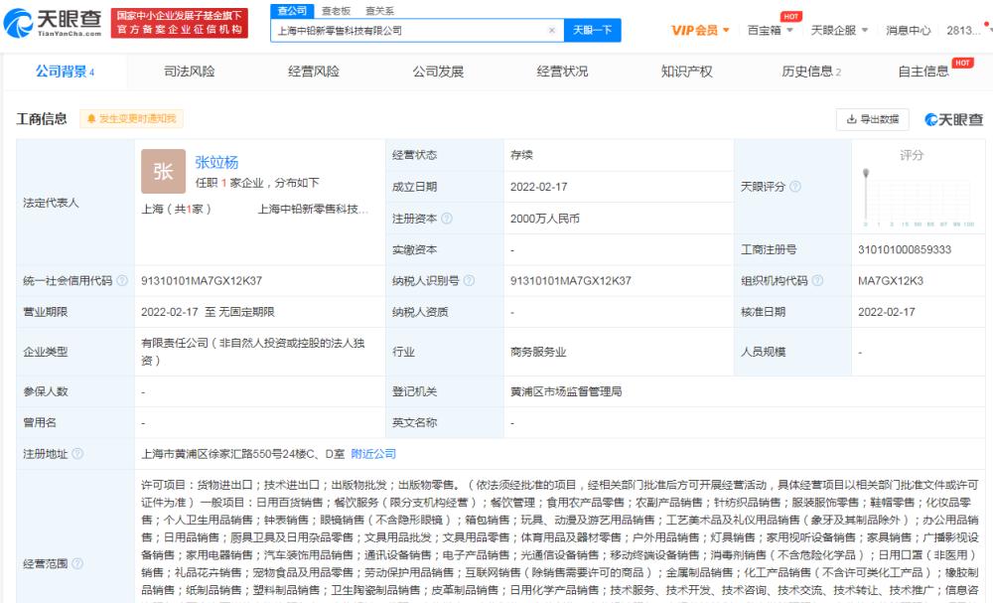Switch to the 自主信息 tab
The height and width of the screenshot is (603, 993).
[x=923, y=72]
